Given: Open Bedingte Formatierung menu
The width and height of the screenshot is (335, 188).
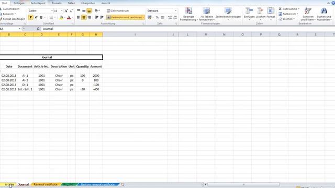Looking at the screenshot, I should (188, 14).
